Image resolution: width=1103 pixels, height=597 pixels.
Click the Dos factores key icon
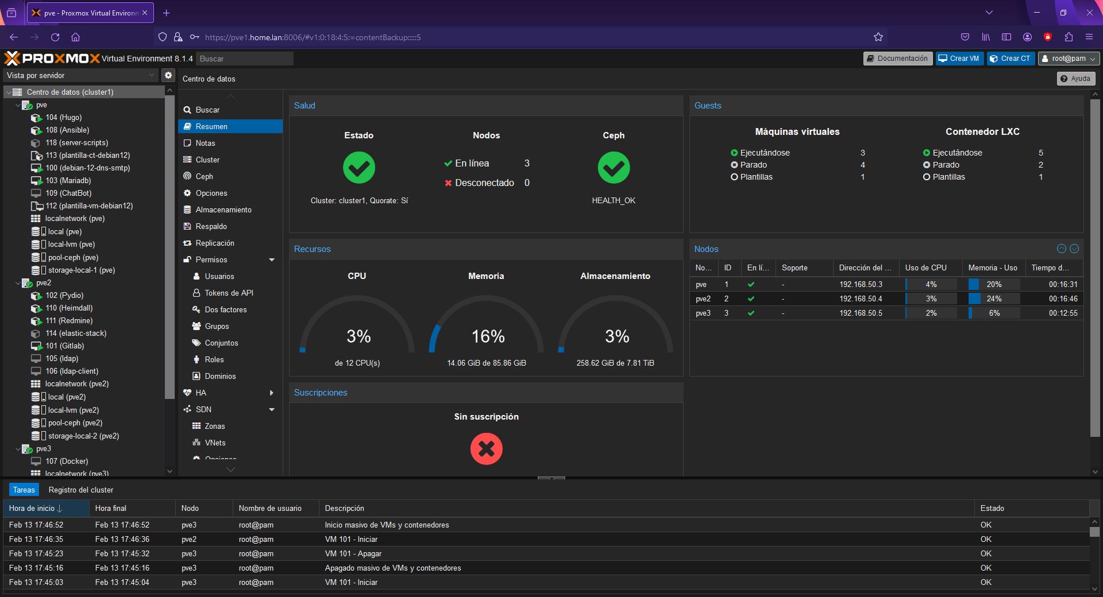(x=196, y=309)
